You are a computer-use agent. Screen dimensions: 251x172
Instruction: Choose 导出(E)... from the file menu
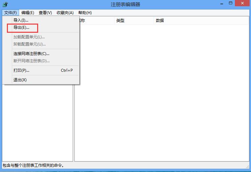[x=41, y=28]
